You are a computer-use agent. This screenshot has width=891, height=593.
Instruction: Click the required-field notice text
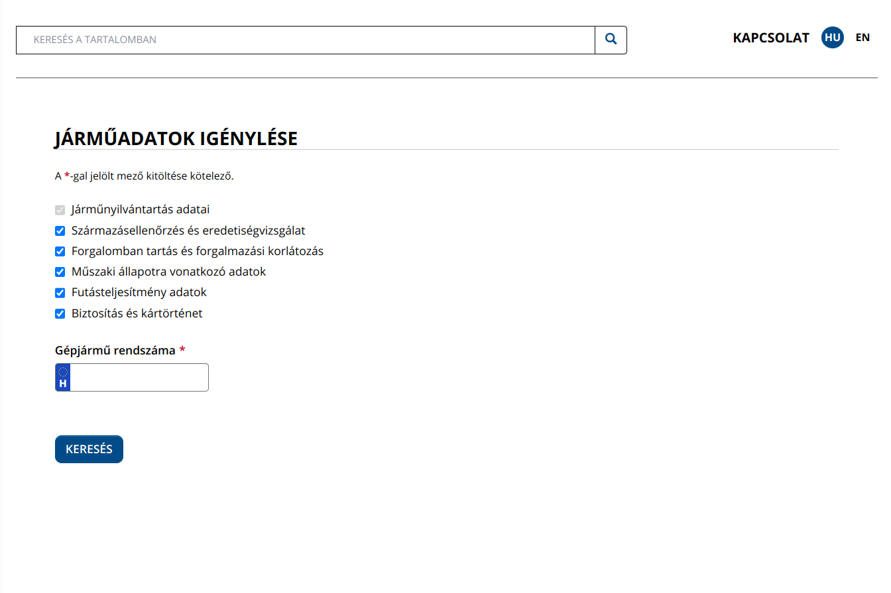point(144,176)
